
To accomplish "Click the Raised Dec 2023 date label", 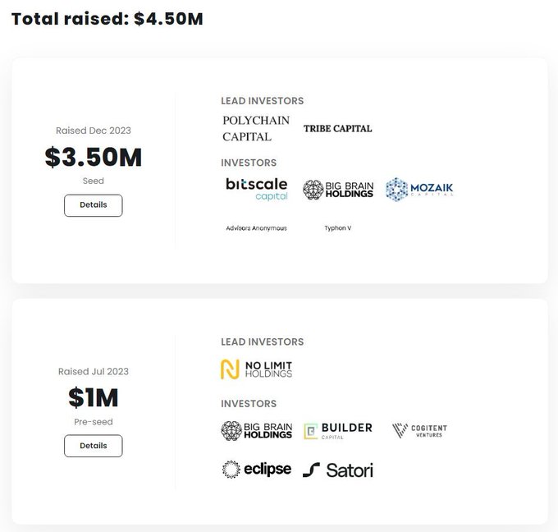I will 94,131.
